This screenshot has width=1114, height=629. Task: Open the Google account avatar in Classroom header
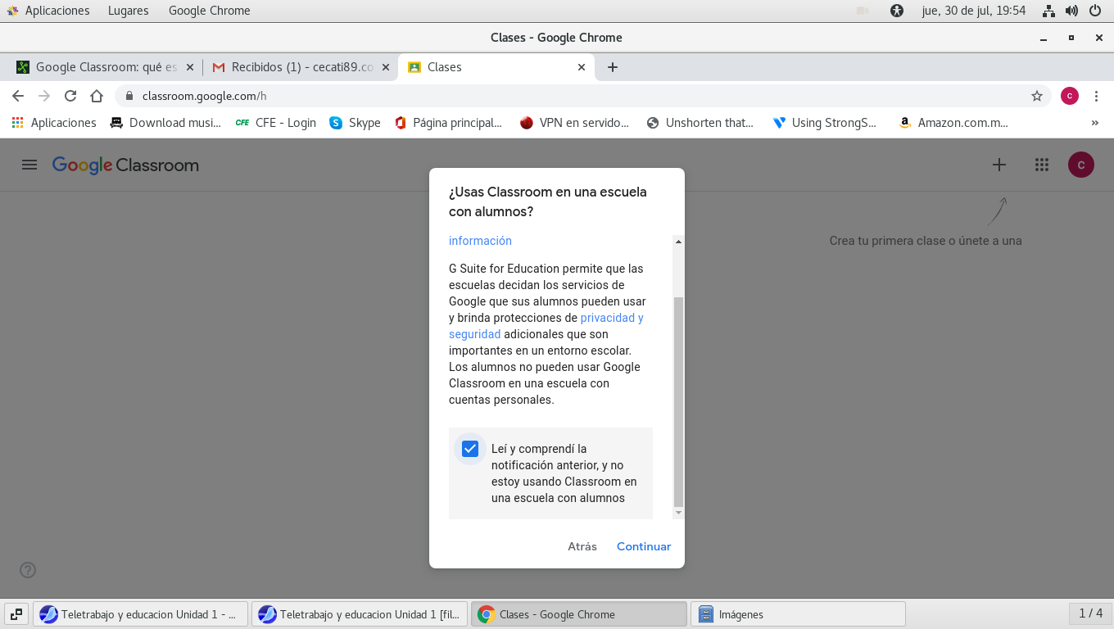coord(1080,165)
